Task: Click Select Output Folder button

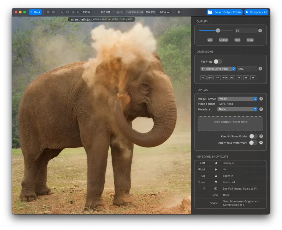Action: [225, 12]
